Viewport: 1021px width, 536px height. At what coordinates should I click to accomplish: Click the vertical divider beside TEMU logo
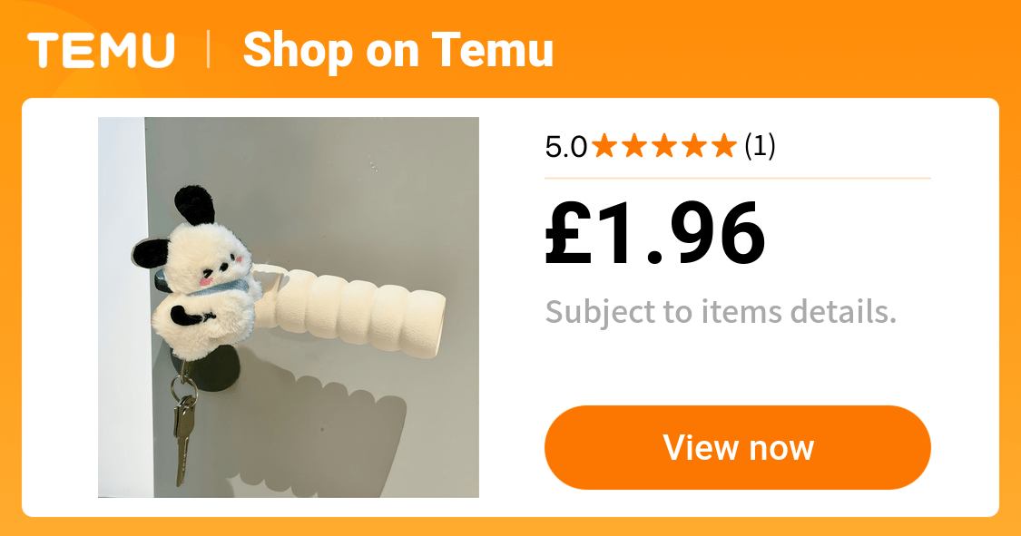coord(209,50)
